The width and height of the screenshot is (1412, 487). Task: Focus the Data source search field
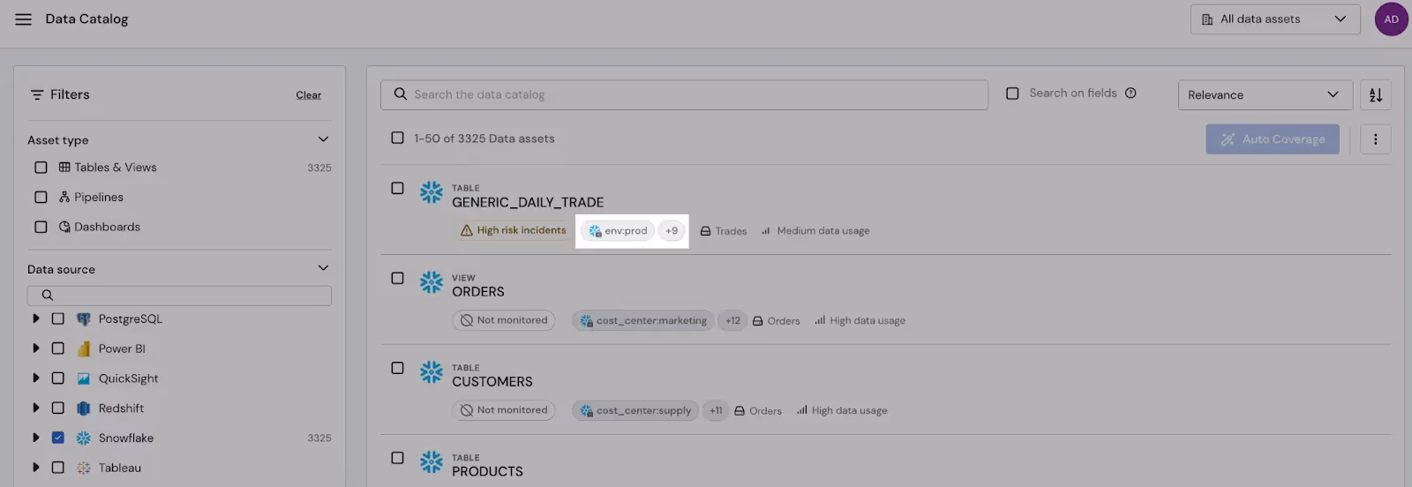tap(179, 296)
